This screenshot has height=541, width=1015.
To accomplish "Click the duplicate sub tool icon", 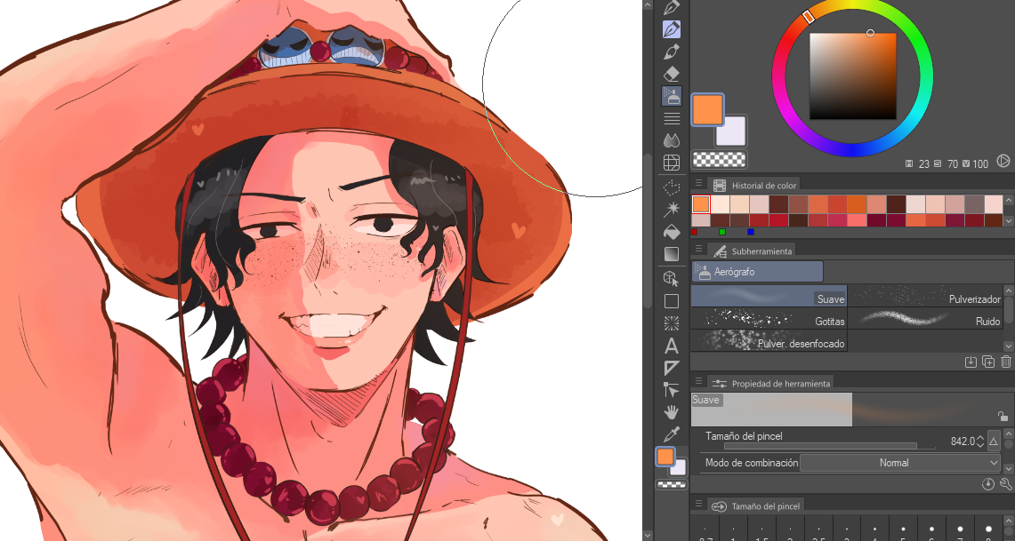I will click(x=987, y=362).
